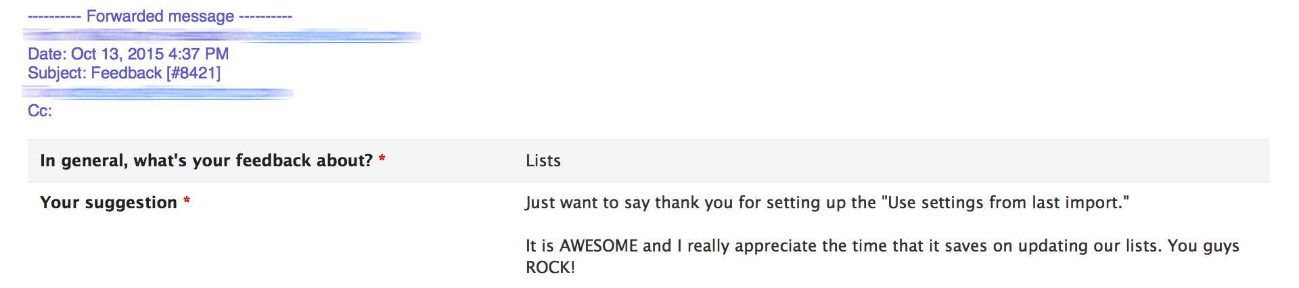This screenshot has width=1299, height=288.
Task: Click the word 'ROCK!' on the last line
Action: click(550, 268)
